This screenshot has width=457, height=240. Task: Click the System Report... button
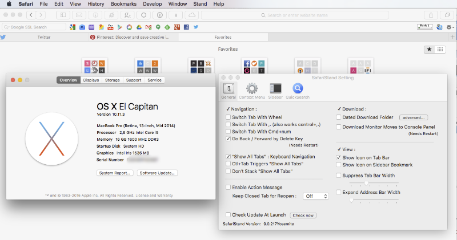pos(115,173)
